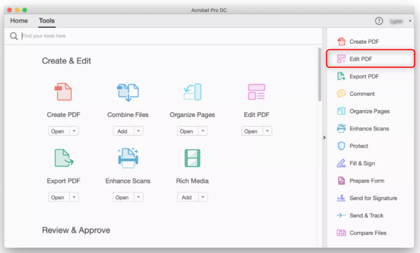Select the Tools tab
420x253 pixels.
pyautogui.click(x=47, y=21)
